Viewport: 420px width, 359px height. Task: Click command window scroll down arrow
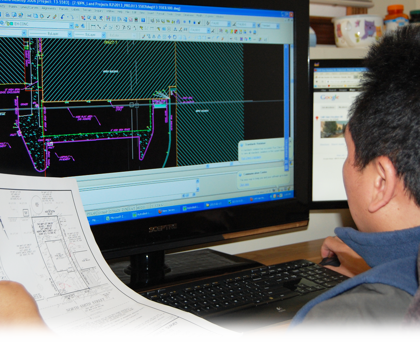(x=197, y=189)
